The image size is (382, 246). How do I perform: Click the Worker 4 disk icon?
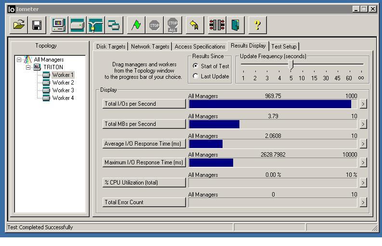[46, 98]
